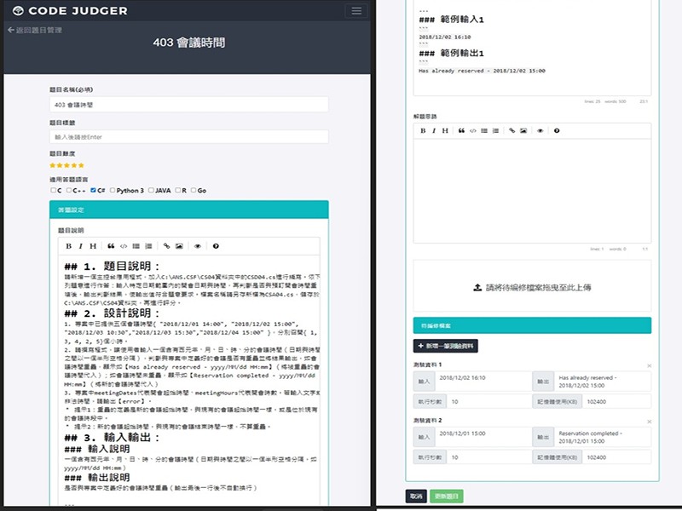Click the '## 1. 題目說明' heading text
This screenshot has width=682, height=511.
pos(113,266)
